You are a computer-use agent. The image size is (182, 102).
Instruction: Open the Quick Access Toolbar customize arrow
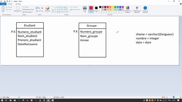click(x=12, y=1)
